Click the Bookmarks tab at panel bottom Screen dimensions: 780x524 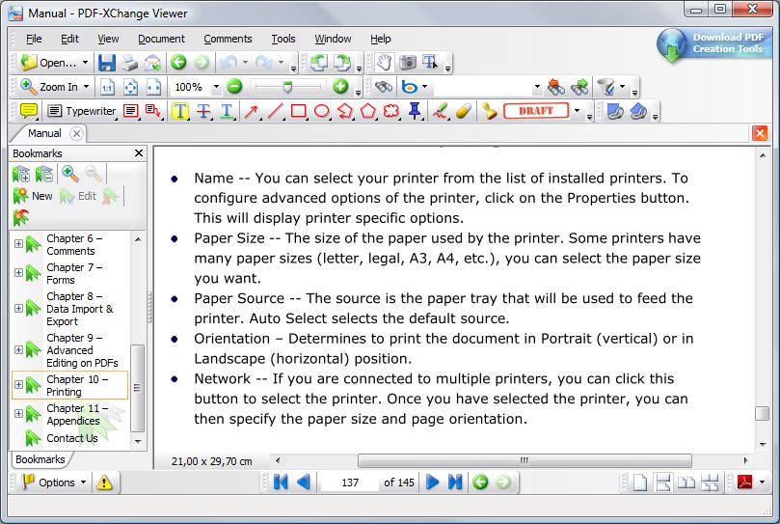40,459
